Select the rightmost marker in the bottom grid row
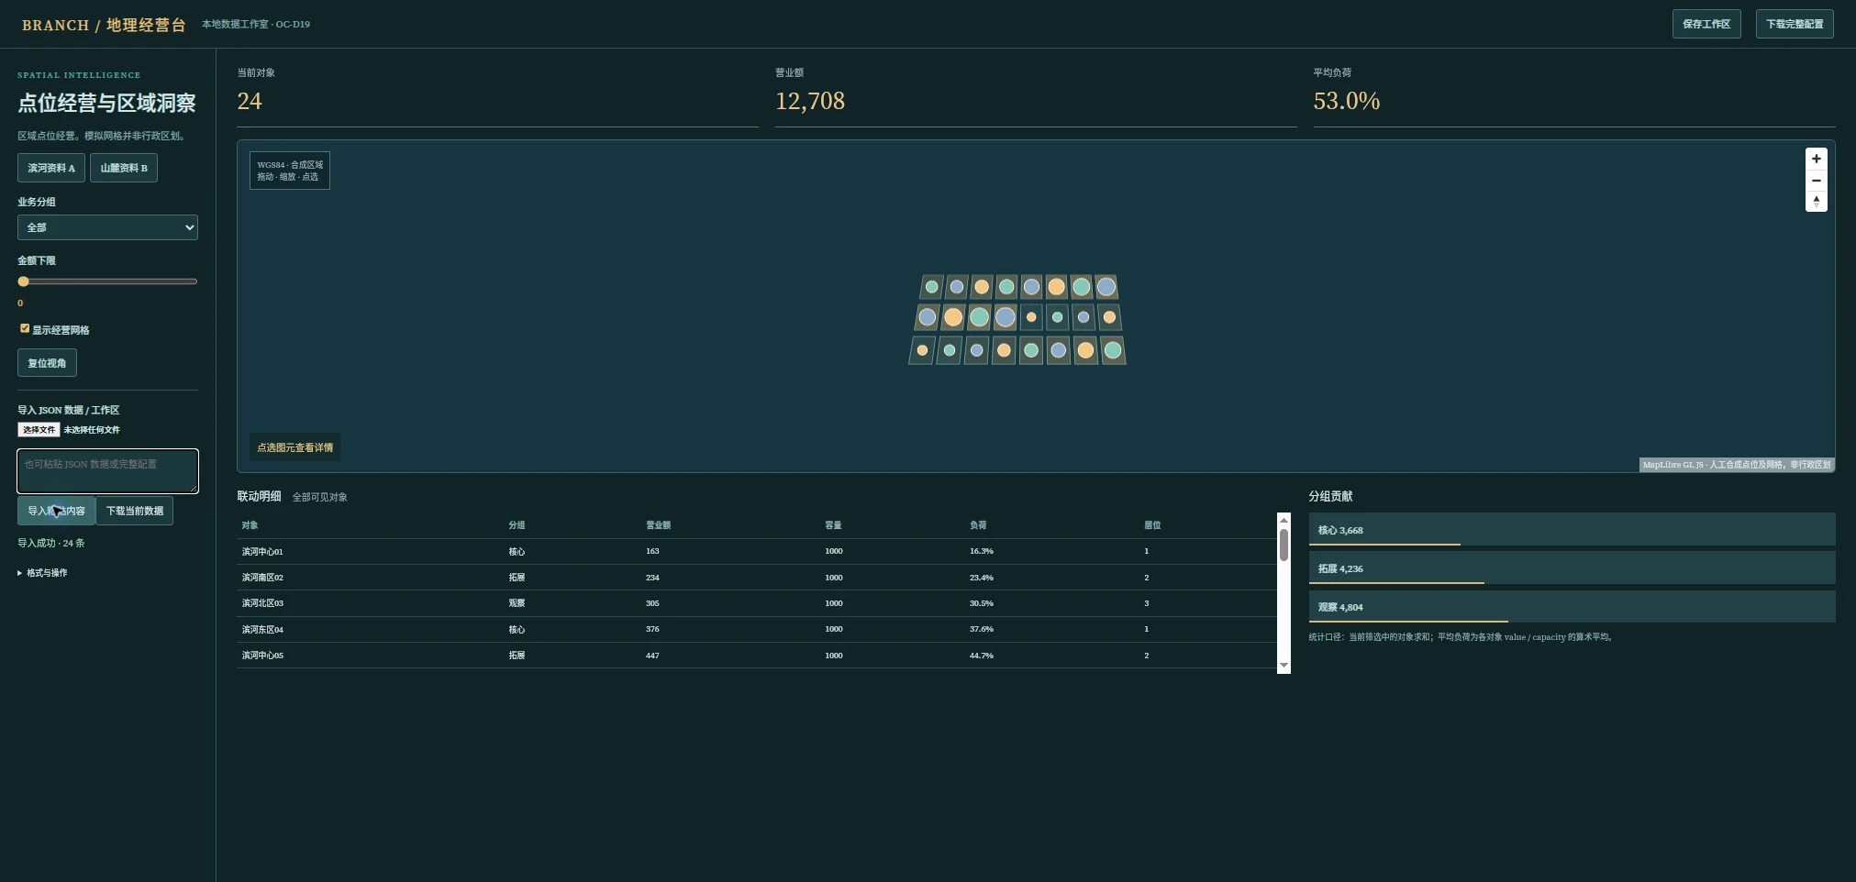This screenshot has width=1856, height=882. coord(1113,350)
